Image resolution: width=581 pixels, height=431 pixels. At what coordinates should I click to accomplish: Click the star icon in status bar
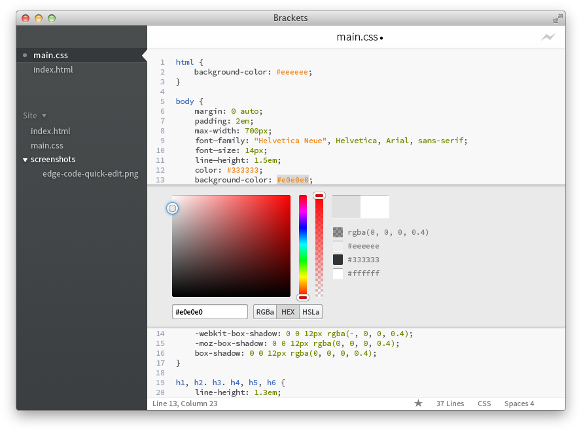418,404
